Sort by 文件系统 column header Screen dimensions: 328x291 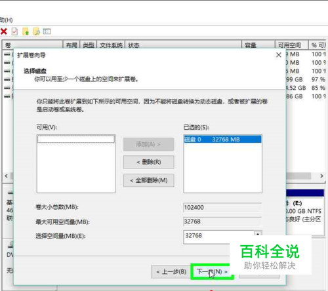tap(111, 45)
